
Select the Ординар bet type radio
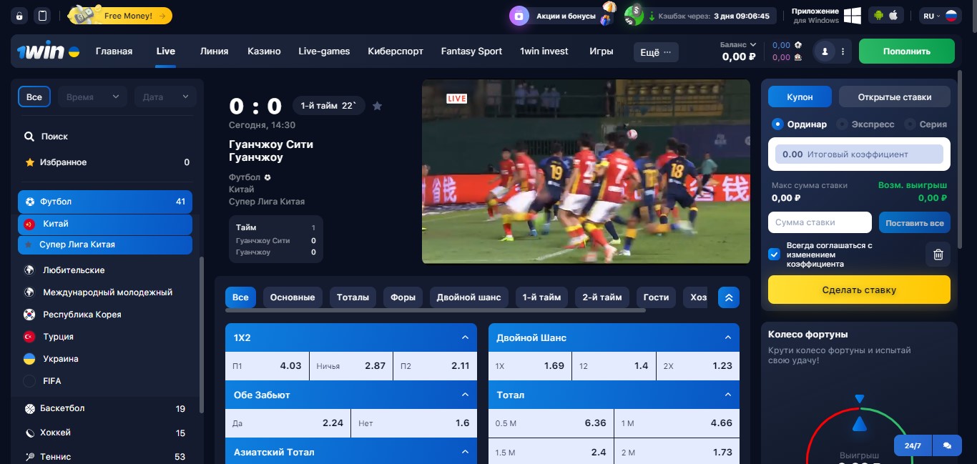(777, 124)
